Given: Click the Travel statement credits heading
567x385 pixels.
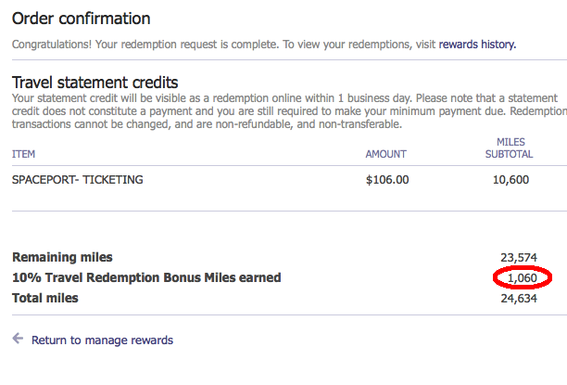Looking at the screenshot, I should pyautogui.click(x=94, y=83).
